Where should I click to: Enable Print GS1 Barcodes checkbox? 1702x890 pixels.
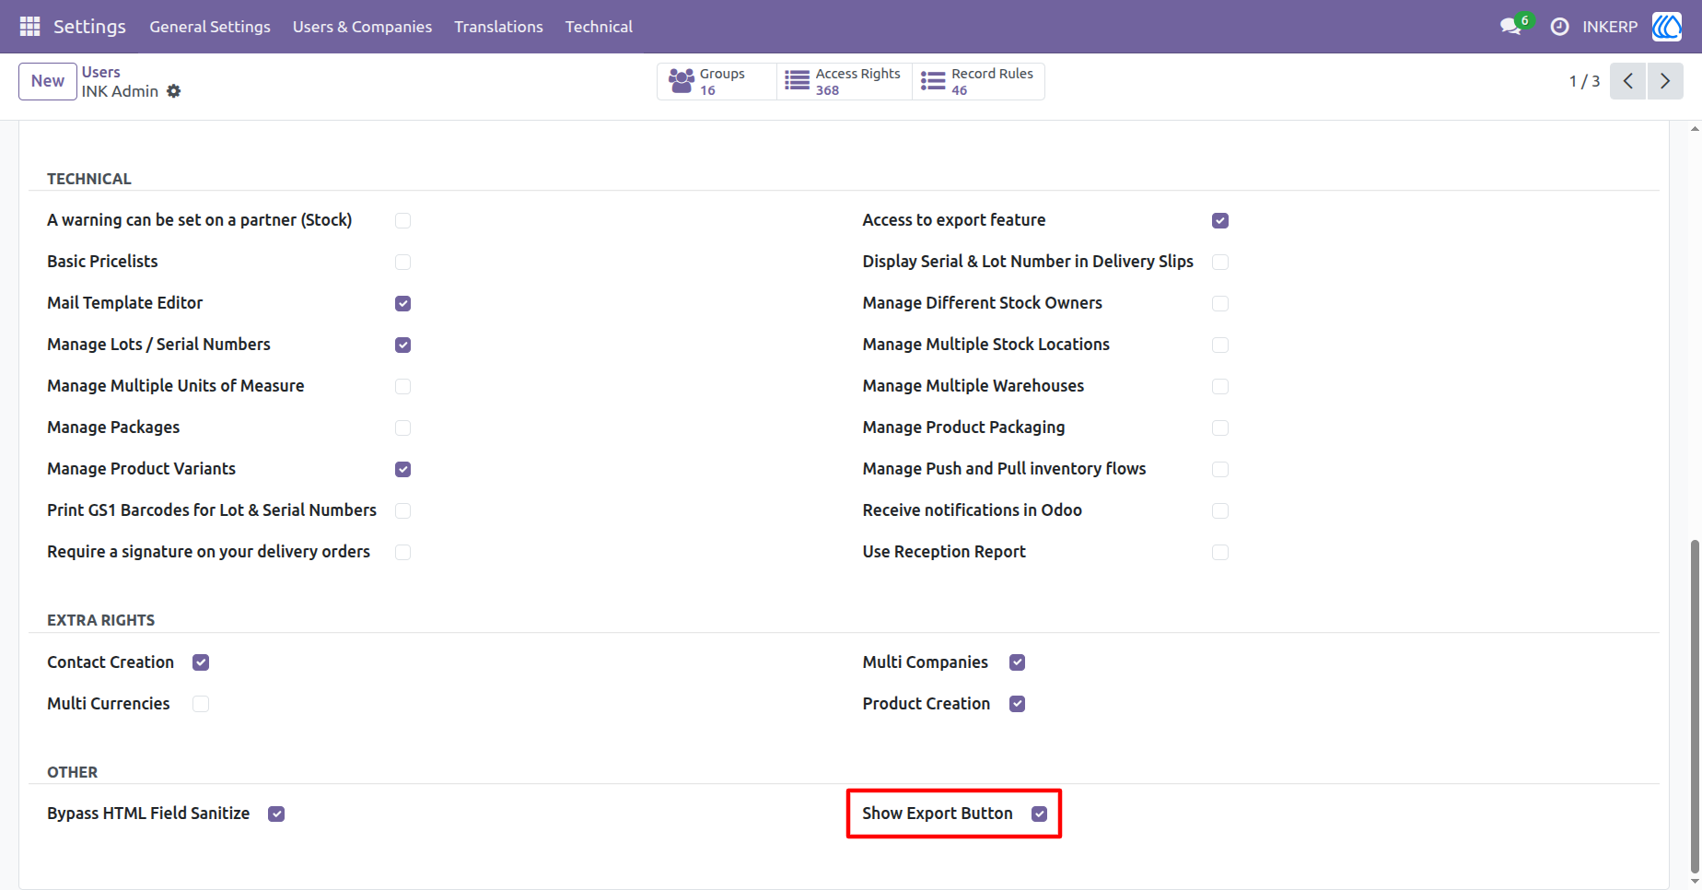click(402, 510)
